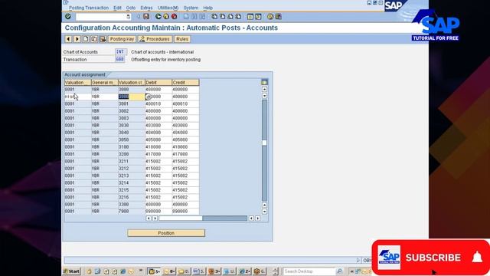
Task: Click the Create new entry page icon
Action: click(x=85, y=39)
